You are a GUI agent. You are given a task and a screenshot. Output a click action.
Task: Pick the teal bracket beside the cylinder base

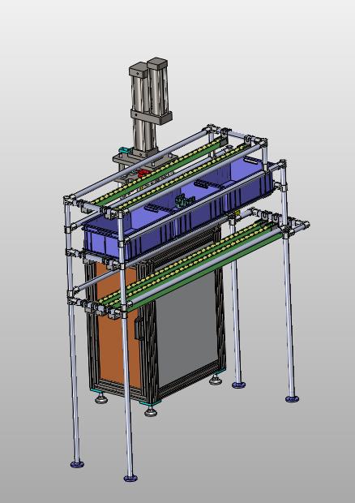click(123, 150)
